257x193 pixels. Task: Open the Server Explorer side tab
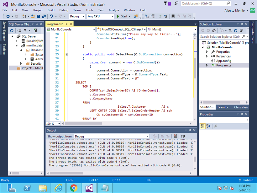click(x=4, y=31)
